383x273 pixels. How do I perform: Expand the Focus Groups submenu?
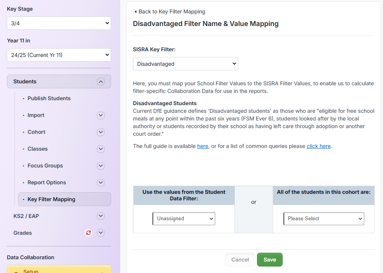coord(101,166)
